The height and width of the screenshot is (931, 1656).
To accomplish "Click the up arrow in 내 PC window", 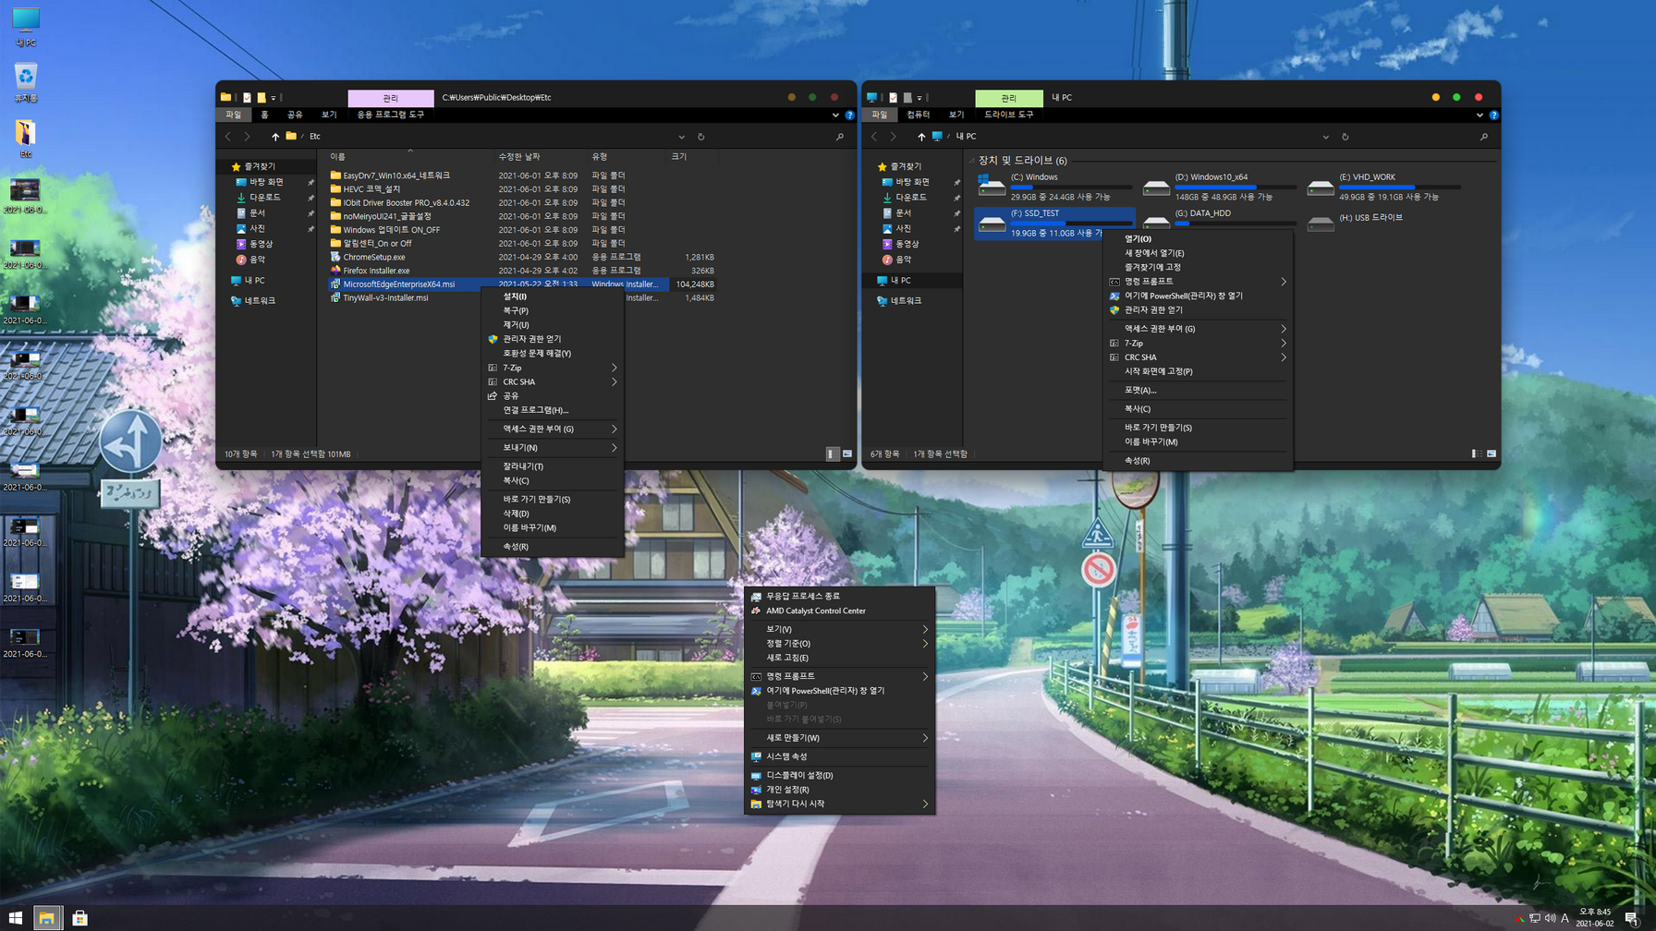I will click(920, 136).
